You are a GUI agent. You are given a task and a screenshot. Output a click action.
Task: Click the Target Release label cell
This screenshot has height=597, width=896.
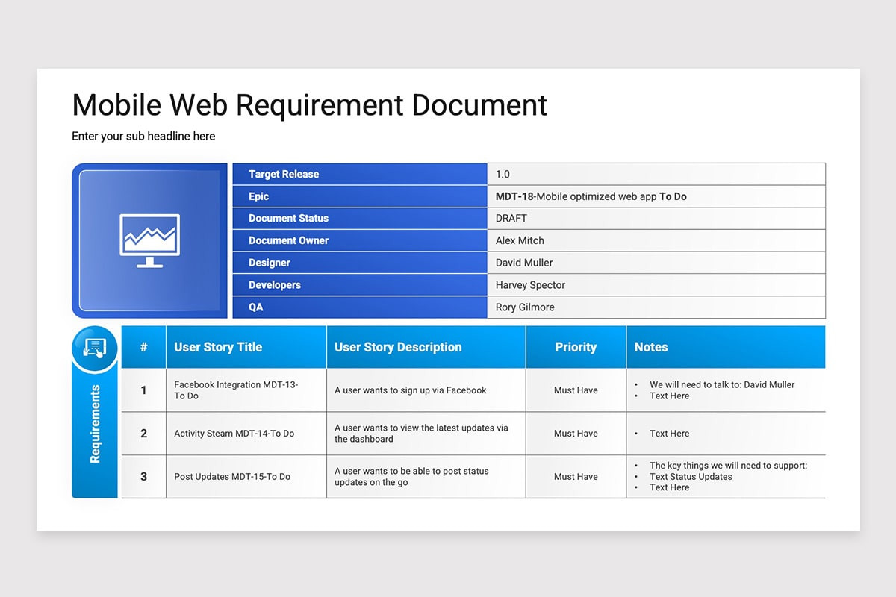pos(360,174)
